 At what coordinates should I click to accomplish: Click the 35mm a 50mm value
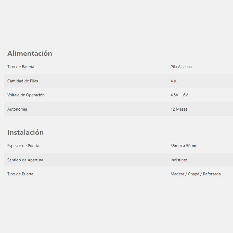[184, 146]
